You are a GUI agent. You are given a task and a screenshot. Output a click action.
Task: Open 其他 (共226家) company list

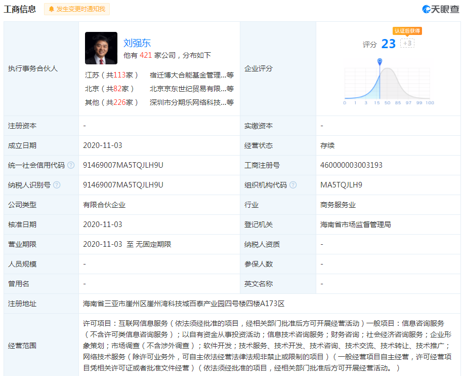tap(111, 102)
